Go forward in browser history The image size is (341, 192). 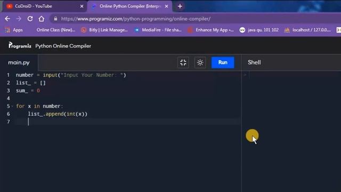tap(19, 19)
